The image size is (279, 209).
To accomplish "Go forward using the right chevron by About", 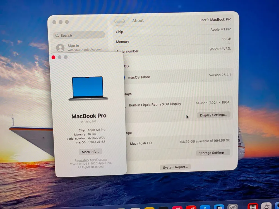I will click(124, 21).
